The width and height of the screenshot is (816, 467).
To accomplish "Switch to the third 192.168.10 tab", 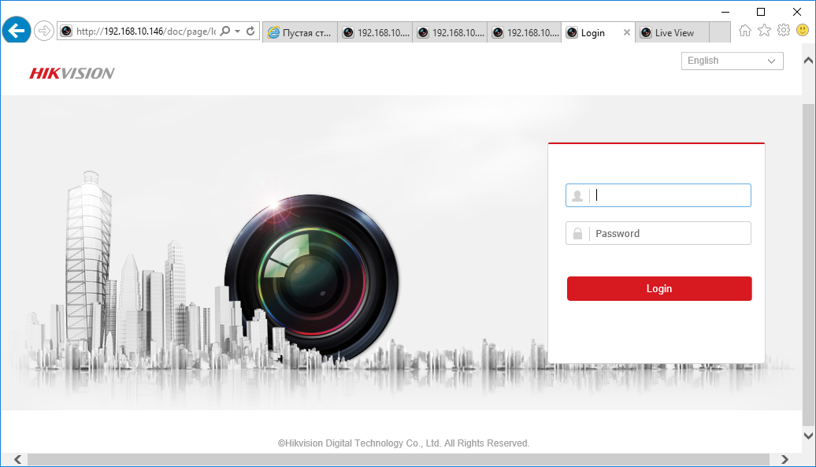I will (525, 32).
